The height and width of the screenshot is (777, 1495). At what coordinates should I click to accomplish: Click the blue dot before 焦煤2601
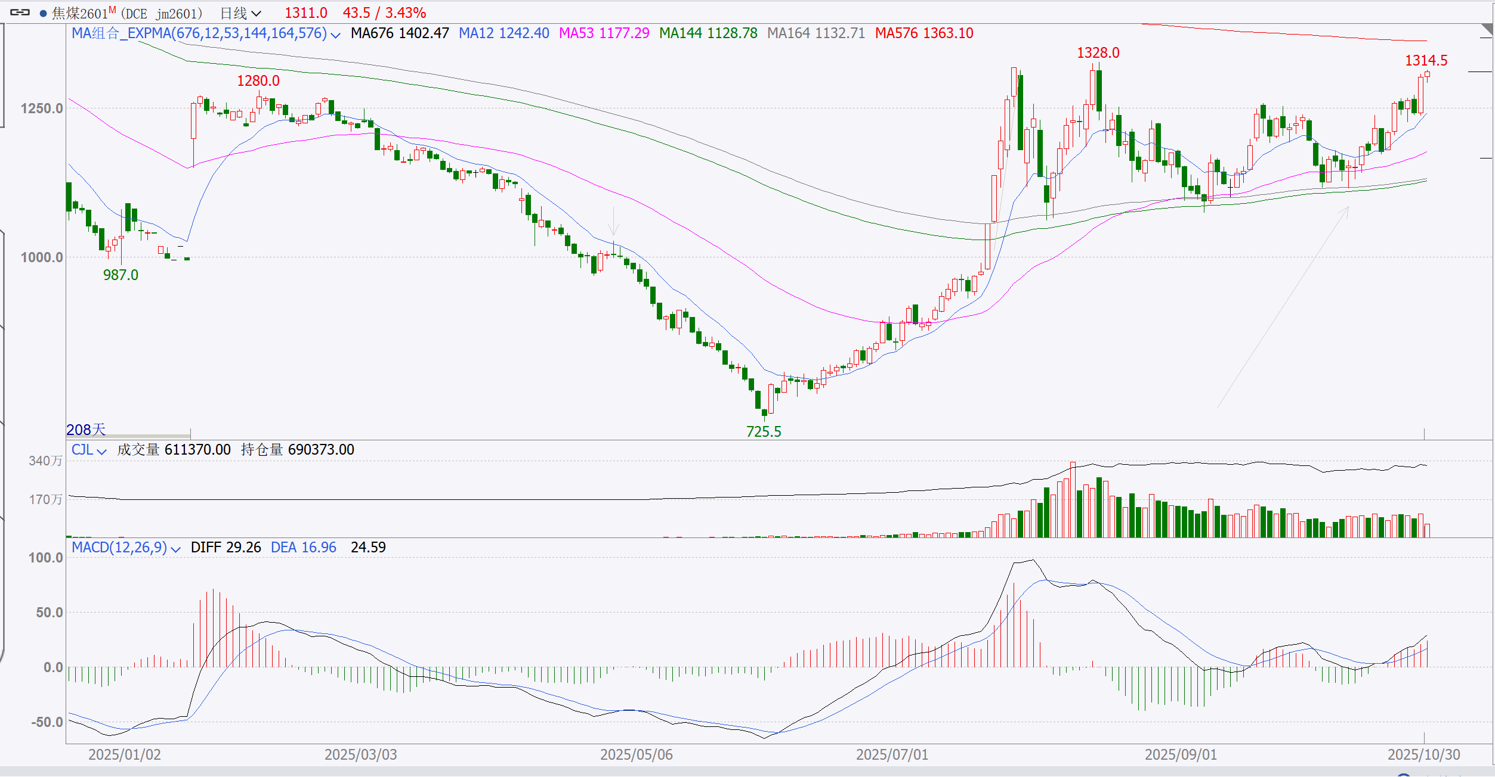[43, 13]
